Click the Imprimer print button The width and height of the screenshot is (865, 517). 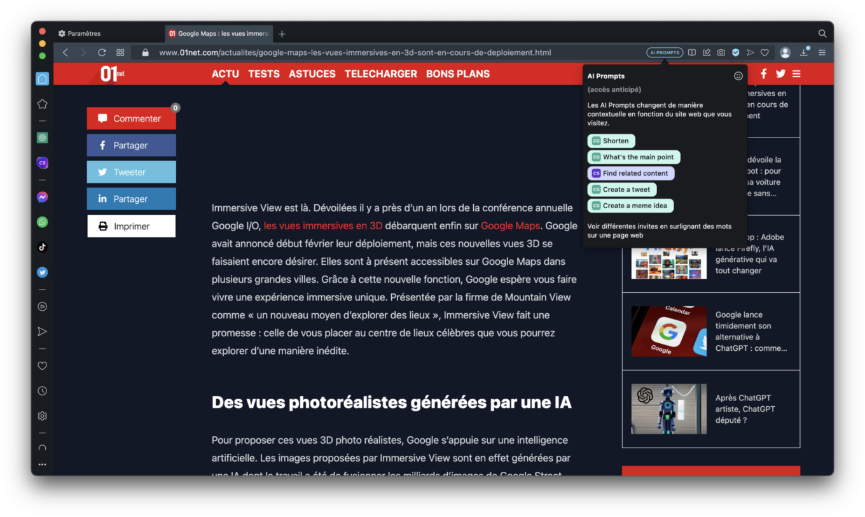tap(132, 226)
